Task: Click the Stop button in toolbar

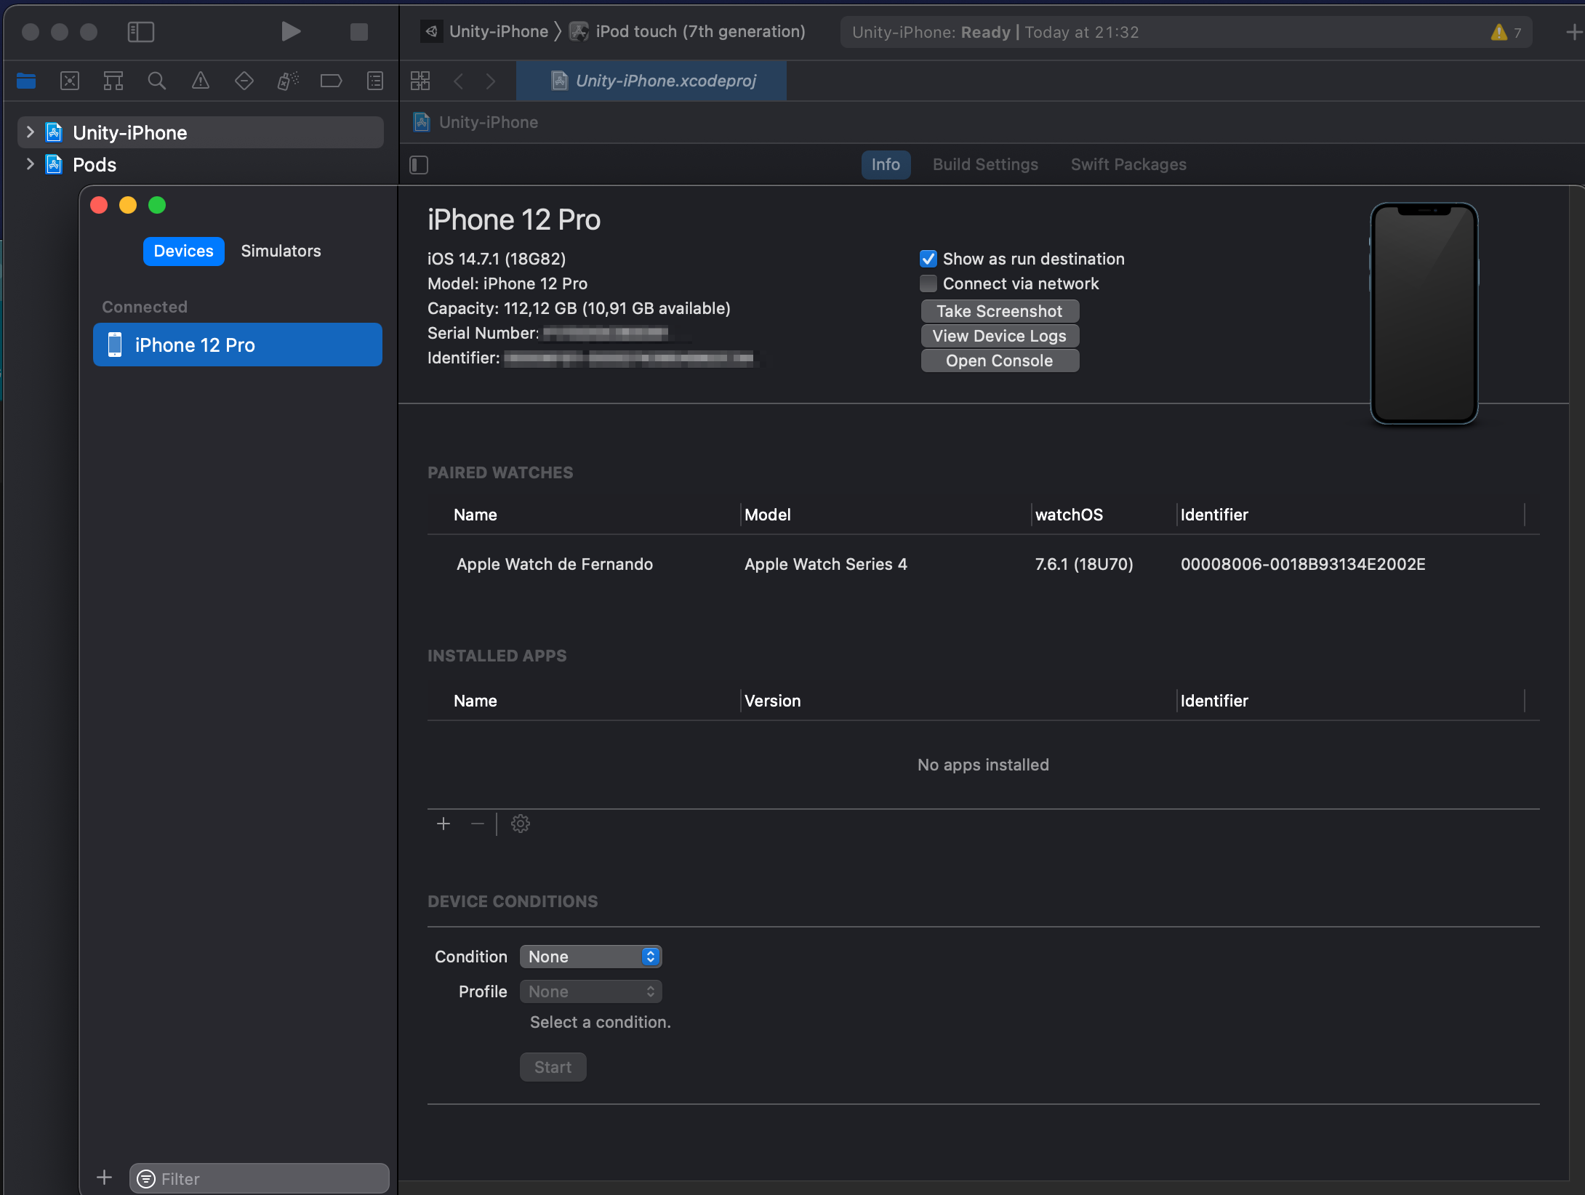Action: coord(358,31)
